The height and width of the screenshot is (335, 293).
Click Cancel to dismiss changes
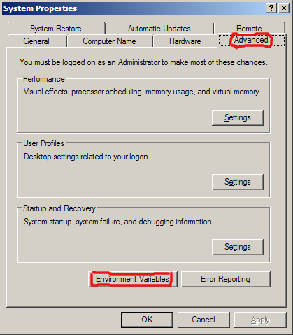point(203,320)
